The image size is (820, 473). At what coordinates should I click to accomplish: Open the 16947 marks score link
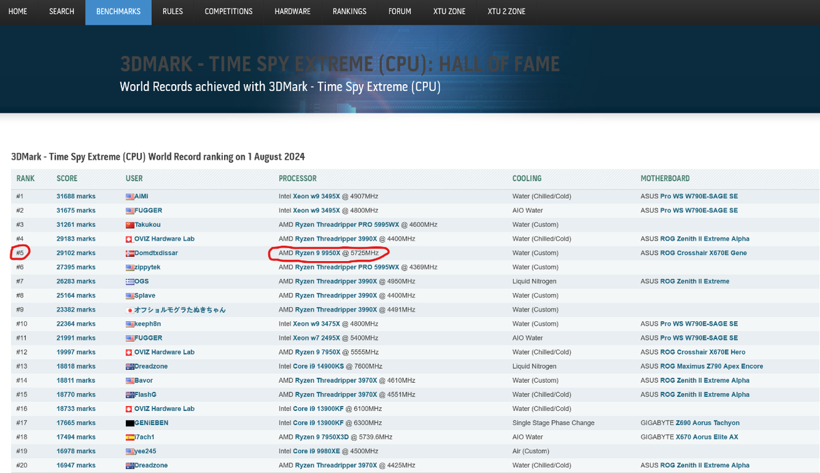[x=76, y=465]
